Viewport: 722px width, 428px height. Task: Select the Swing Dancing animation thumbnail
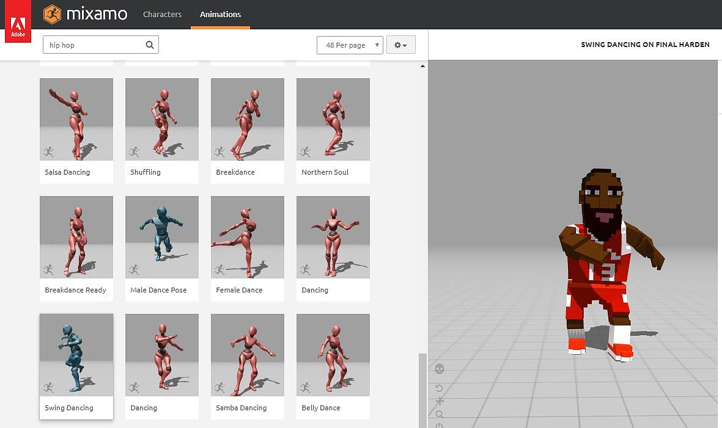[76, 355]
